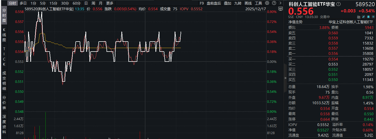
Task: Switch to the 5分 chart tab
Action: (43, 3)
